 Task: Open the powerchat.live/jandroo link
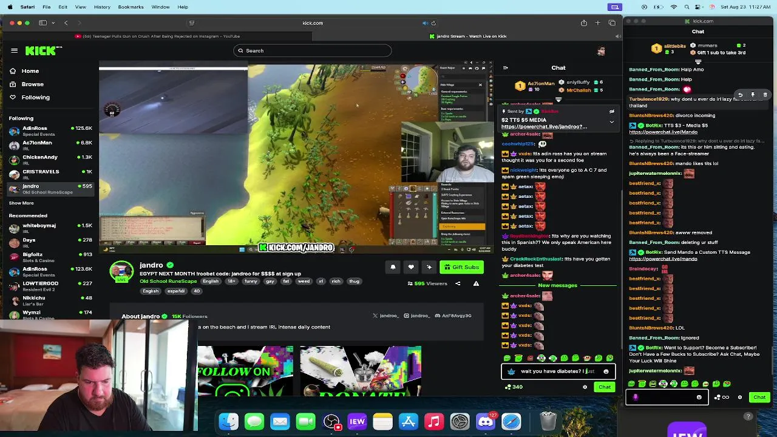click(x=544, y=127)
